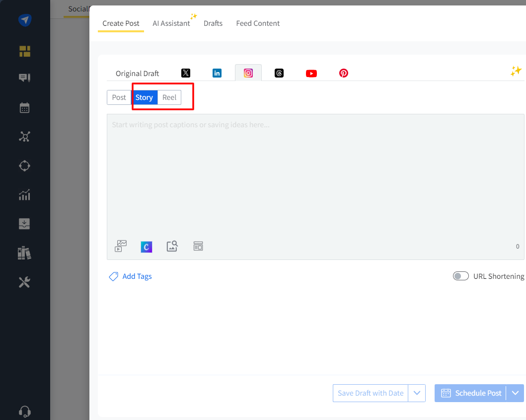This screenshot has width=526, height=420.
Task: Open the X (Twitter) platform tab
Action: pos(186,73)
